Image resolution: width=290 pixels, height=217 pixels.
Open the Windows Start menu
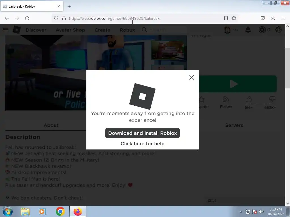tap(8, 211)
